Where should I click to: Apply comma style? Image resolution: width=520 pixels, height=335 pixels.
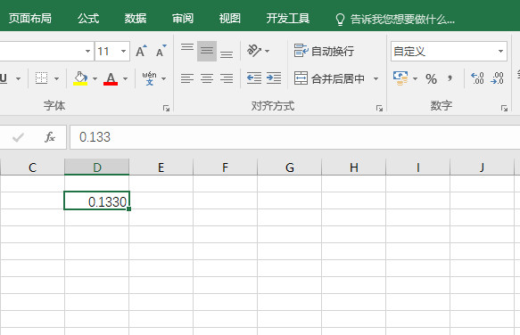[x=450, y=78]
